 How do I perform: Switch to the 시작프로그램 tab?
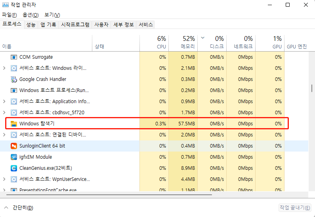click(x=75, y=25)
